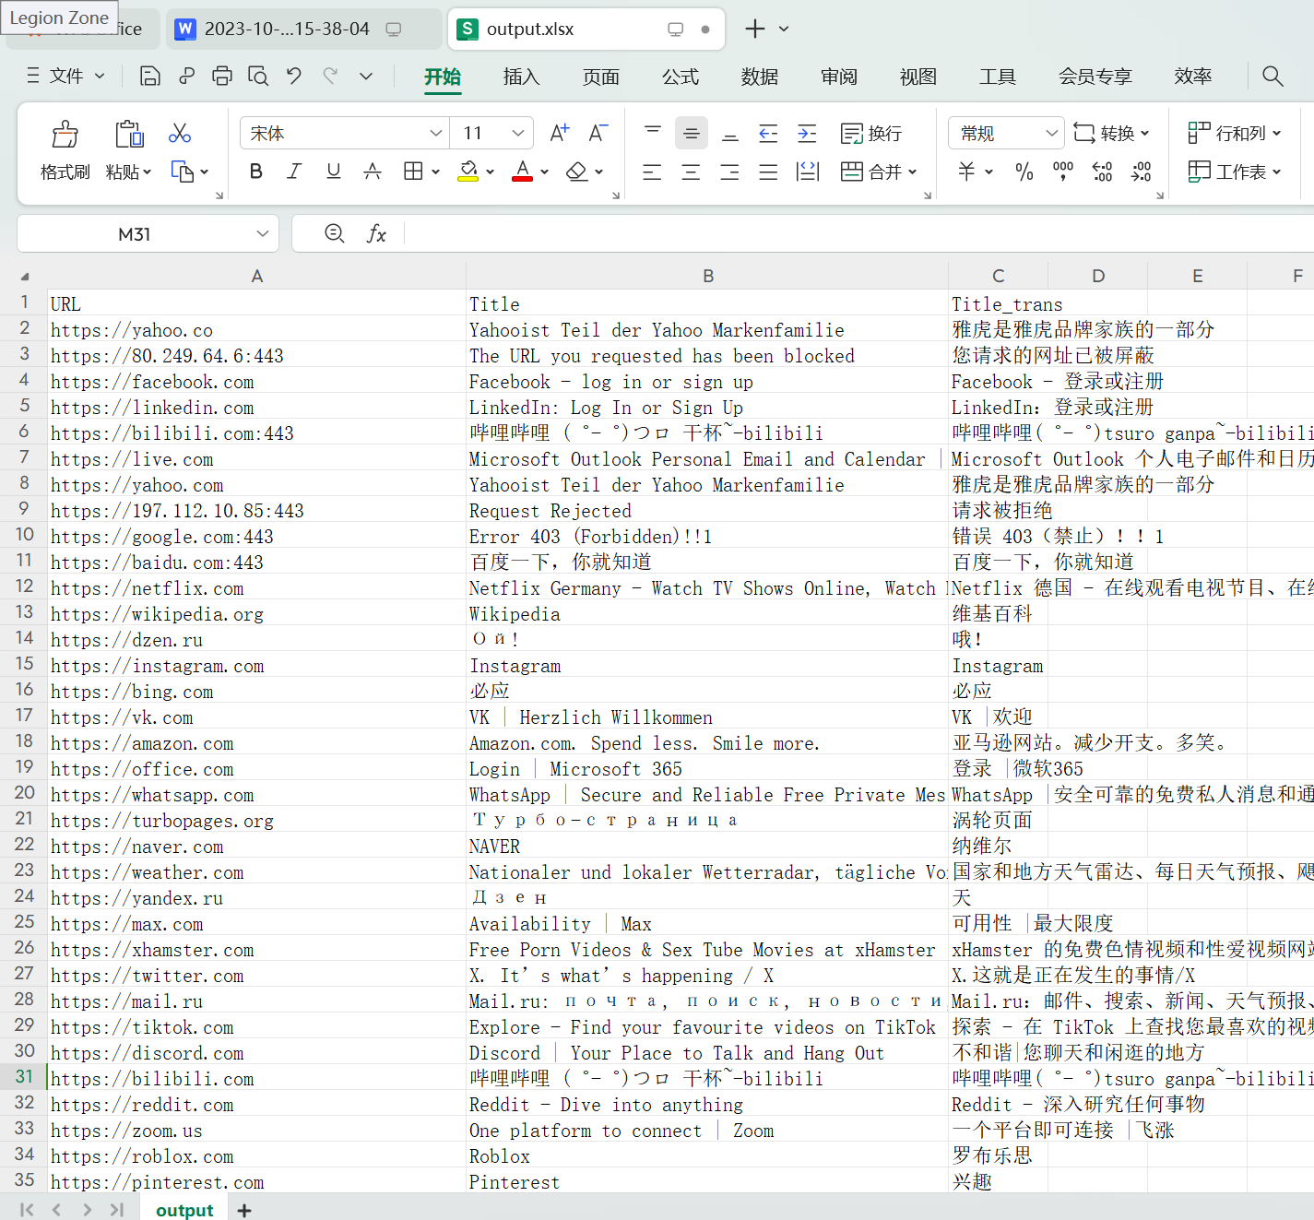Open the Print Preview icon
Screen dimensions: 1314x1220
tap(258, 77)
